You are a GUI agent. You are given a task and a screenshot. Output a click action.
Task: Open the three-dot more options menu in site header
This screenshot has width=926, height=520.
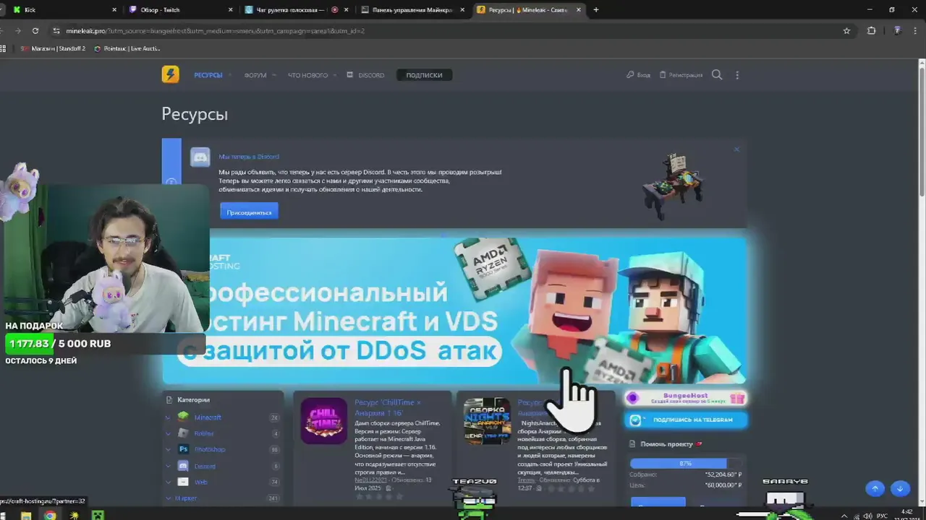click(x=737, y=75)
